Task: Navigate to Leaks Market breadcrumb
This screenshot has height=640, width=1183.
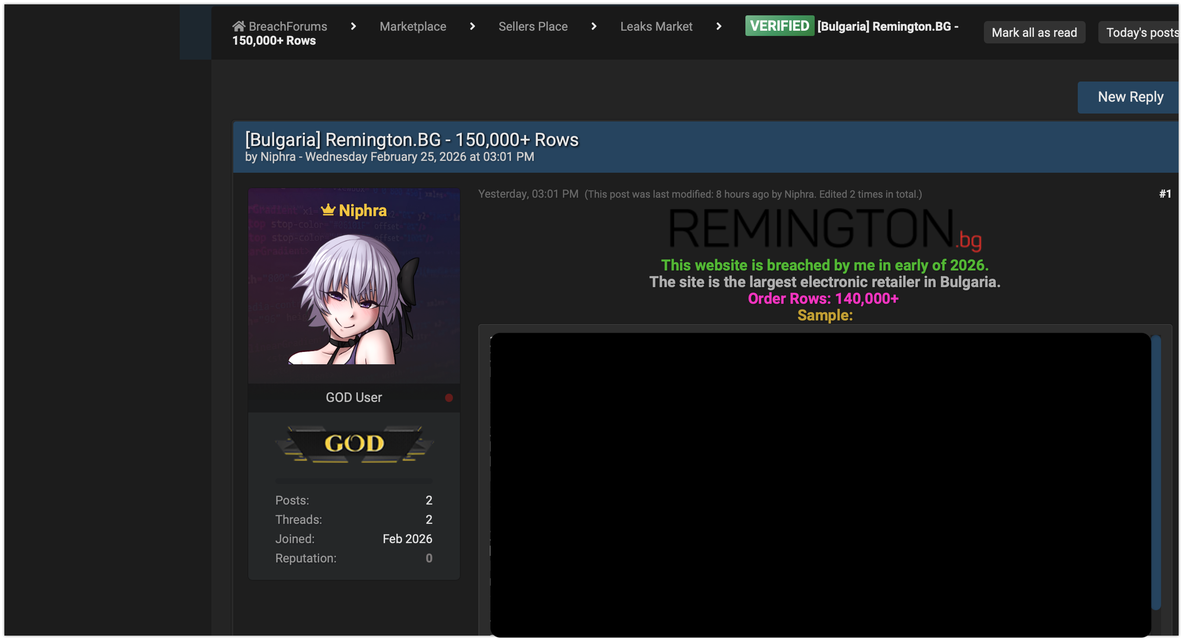Action: pyautogui.click(x=656, y=26)
